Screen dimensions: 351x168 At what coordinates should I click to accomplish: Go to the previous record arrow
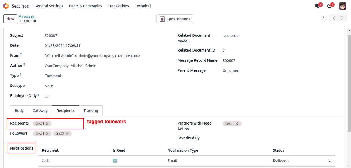[x=334, y=18]
